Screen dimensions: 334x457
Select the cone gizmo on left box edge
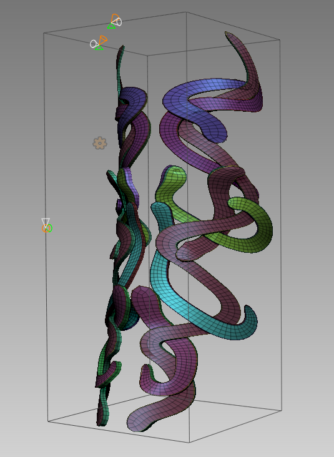tap(46, 225)
